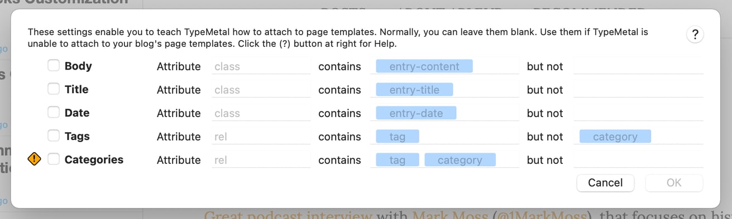The image size is (732, 219).
Task: Click the OK button
Action: point(674,183)
